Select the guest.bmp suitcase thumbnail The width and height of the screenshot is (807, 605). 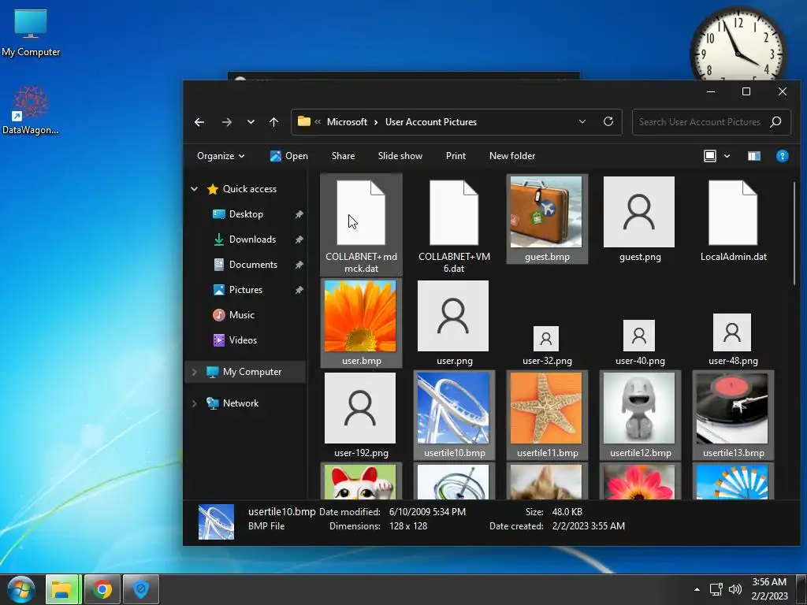point(547,219)
